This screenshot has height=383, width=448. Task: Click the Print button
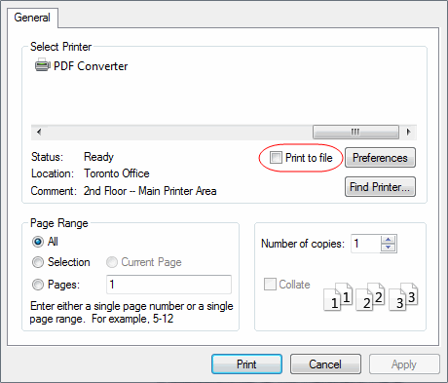point(246,364)
